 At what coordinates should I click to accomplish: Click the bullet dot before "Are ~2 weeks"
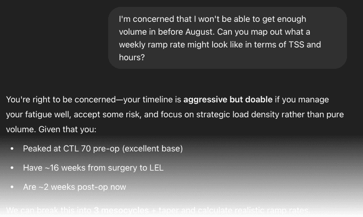coord(12,187)
